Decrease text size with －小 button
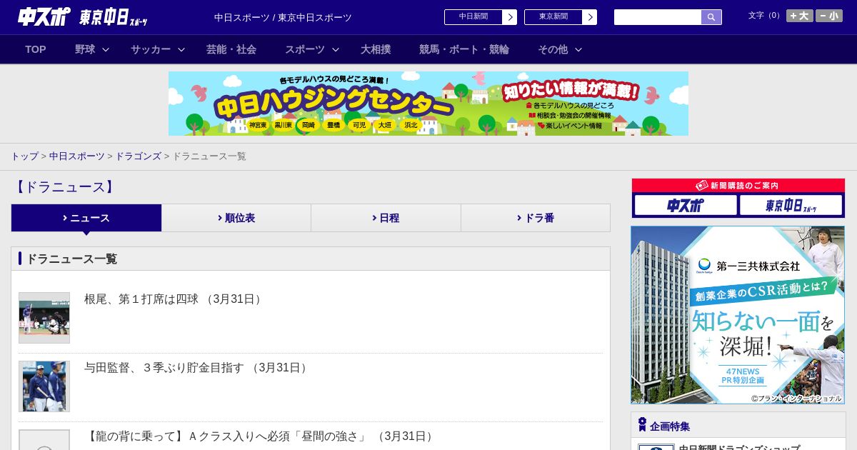The height and width of the screenshot is (450, 857). click(829, 16)
